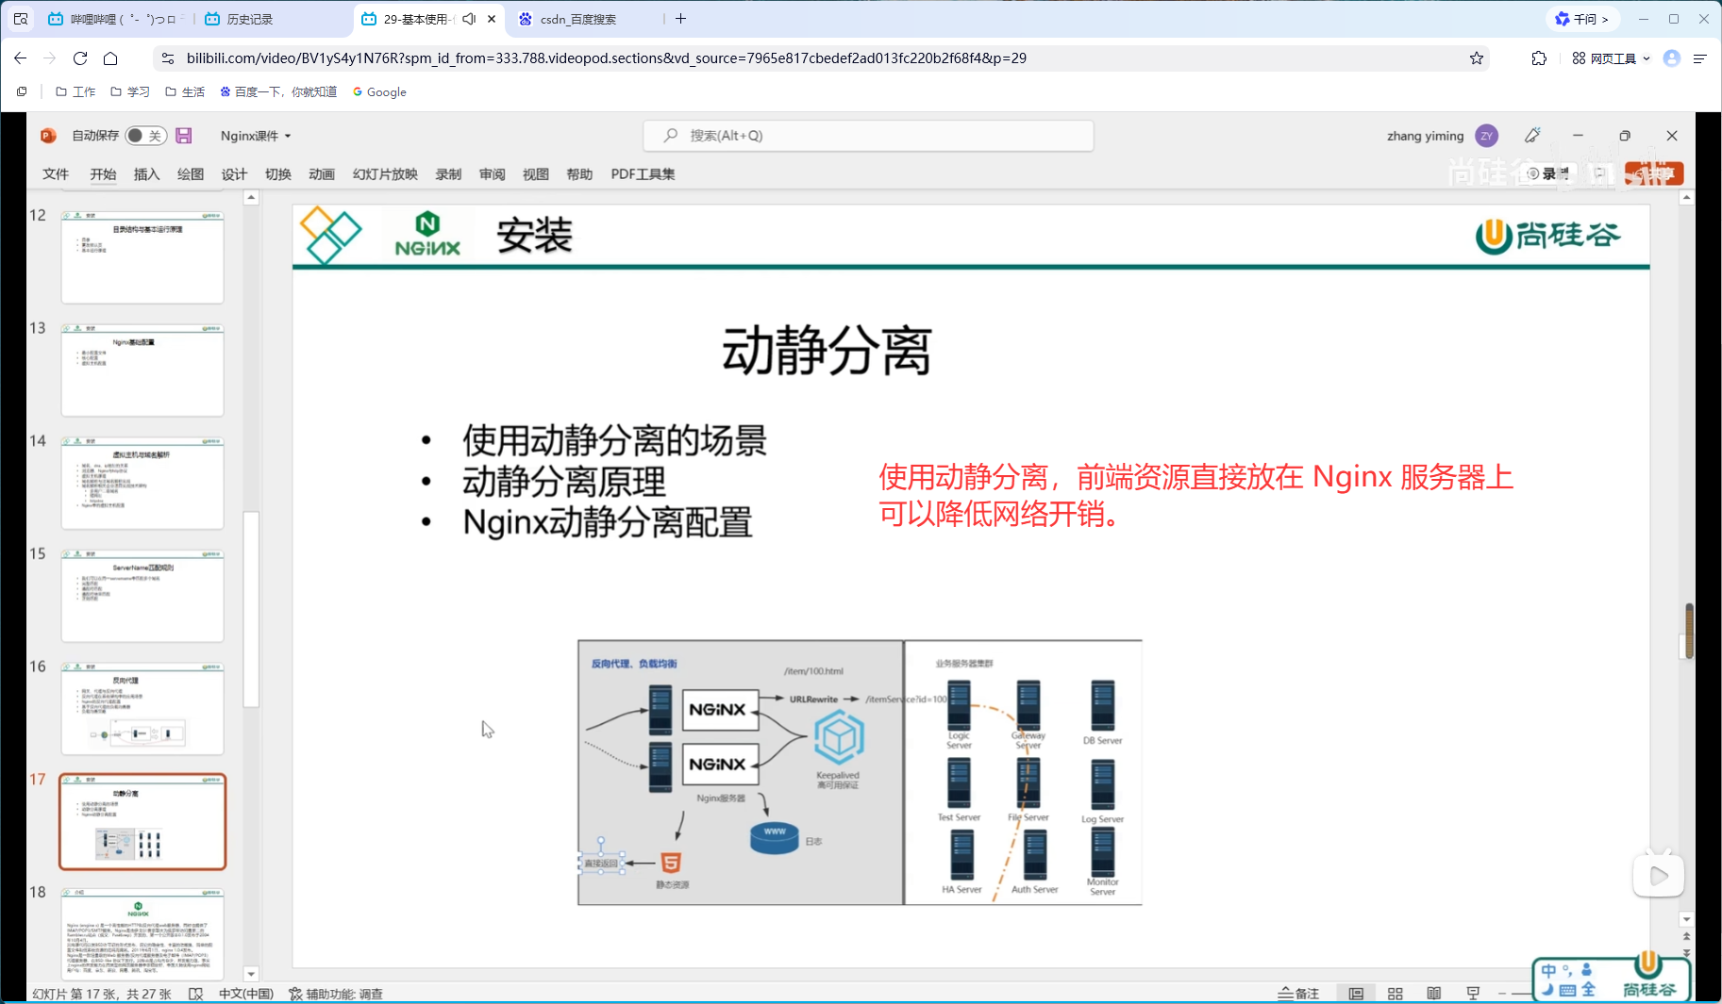Click the video play button overlay
Screen dimensions: 1722x1004
coord(1659,876)
